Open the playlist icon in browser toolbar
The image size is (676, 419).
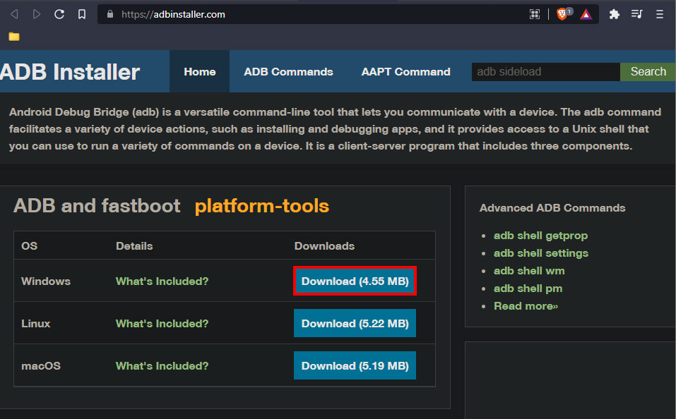click(x=636, y=14)
